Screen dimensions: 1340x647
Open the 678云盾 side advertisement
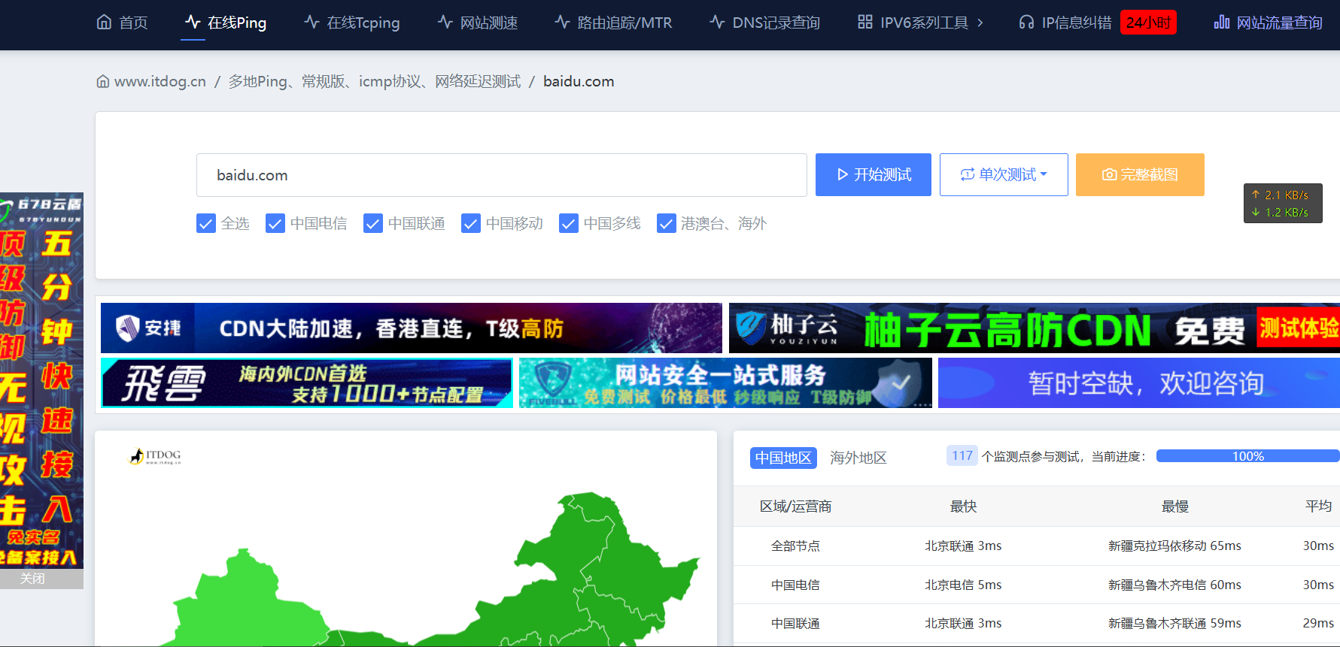click(41, 380)
